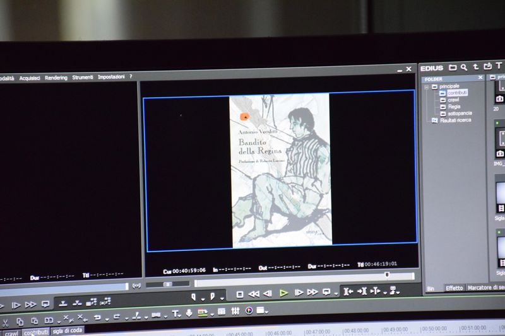This screenshot has width=505, height=336.
Task: Open the dropdown beside Set In icon
Action: coord(203,299)
